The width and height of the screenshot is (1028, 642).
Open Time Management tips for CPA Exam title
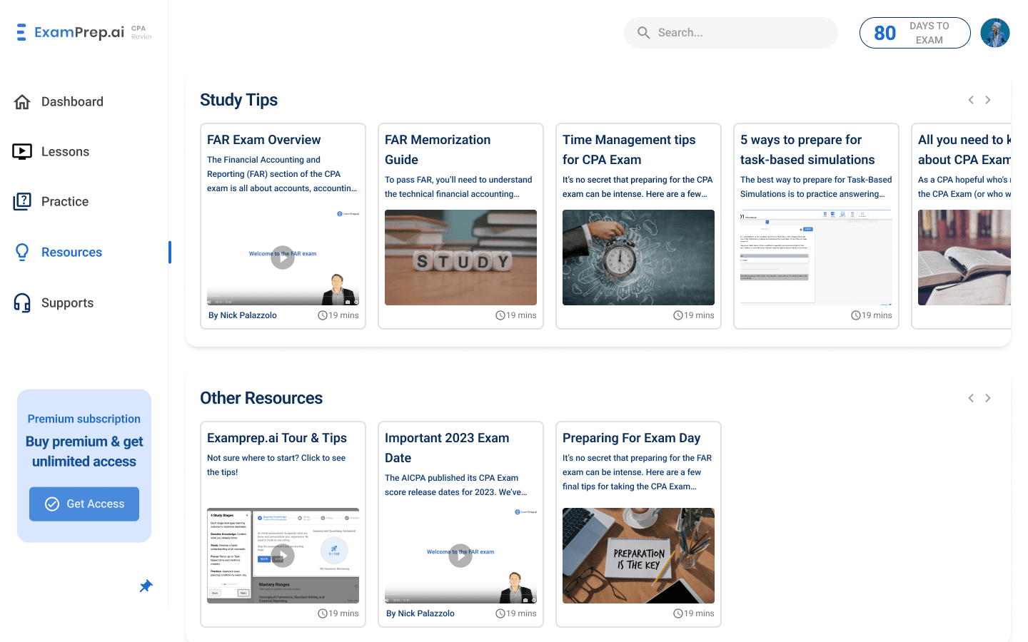[x=629, y=150]
